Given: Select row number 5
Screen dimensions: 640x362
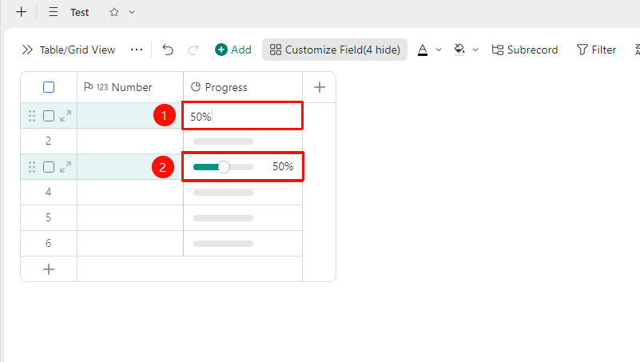Looking at the screenshot, I should [x=48, y=217].
